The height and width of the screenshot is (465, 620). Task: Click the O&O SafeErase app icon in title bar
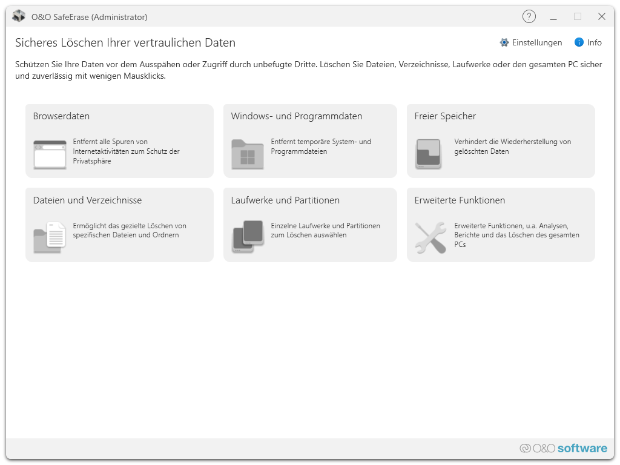pos(19,17)
